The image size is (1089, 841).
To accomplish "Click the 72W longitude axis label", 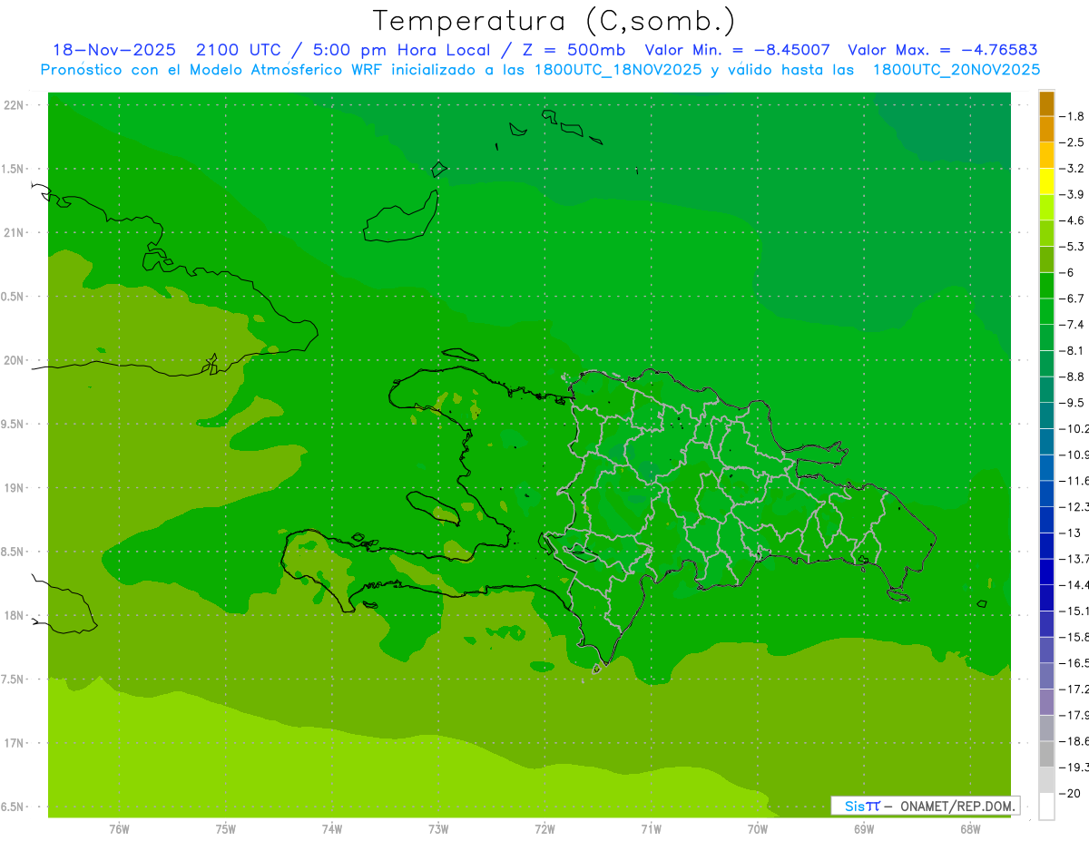I will click(x=544, y=829).
